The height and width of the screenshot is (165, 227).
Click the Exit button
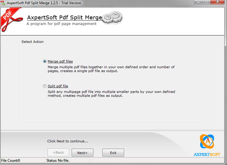pyautogui.click(x=113, y=153)
